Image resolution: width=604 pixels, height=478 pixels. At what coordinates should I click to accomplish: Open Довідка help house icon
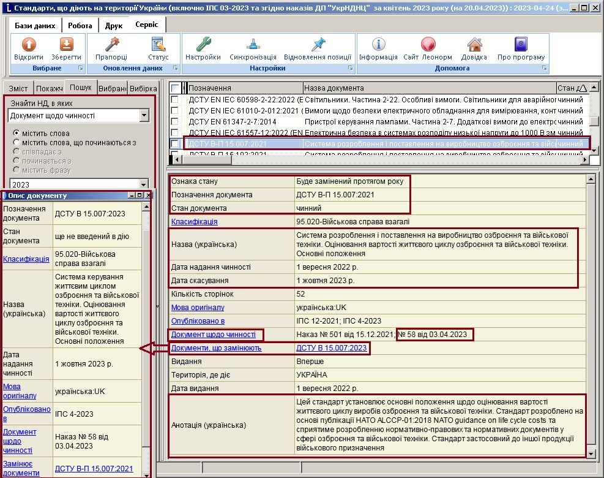pos(474,44)
